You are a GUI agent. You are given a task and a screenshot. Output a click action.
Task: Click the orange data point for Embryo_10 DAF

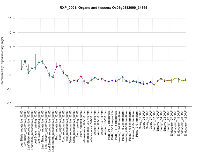[158, 81]
